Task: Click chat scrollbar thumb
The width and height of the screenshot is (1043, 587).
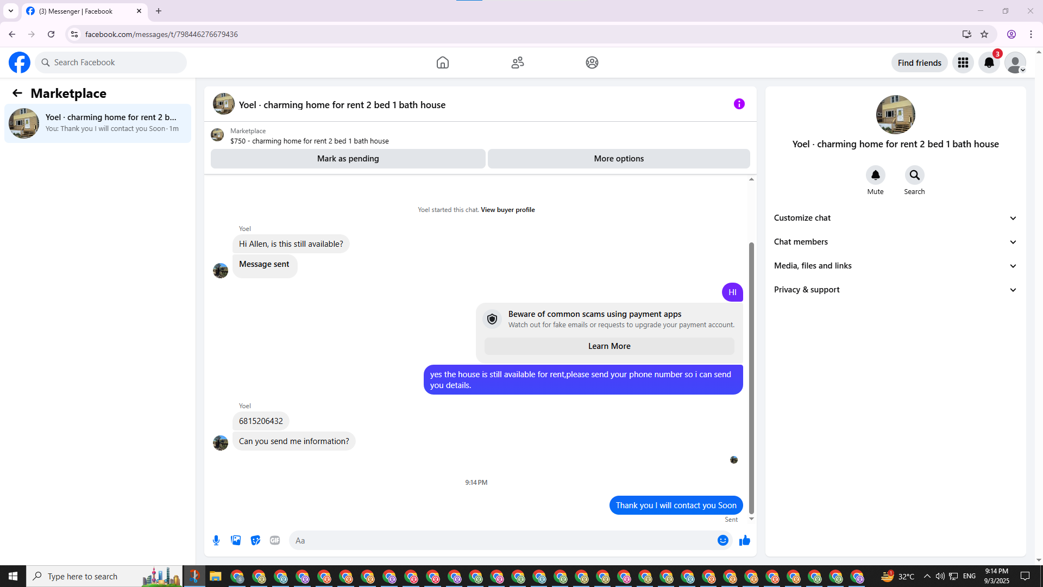Action: tap(751, 378)
